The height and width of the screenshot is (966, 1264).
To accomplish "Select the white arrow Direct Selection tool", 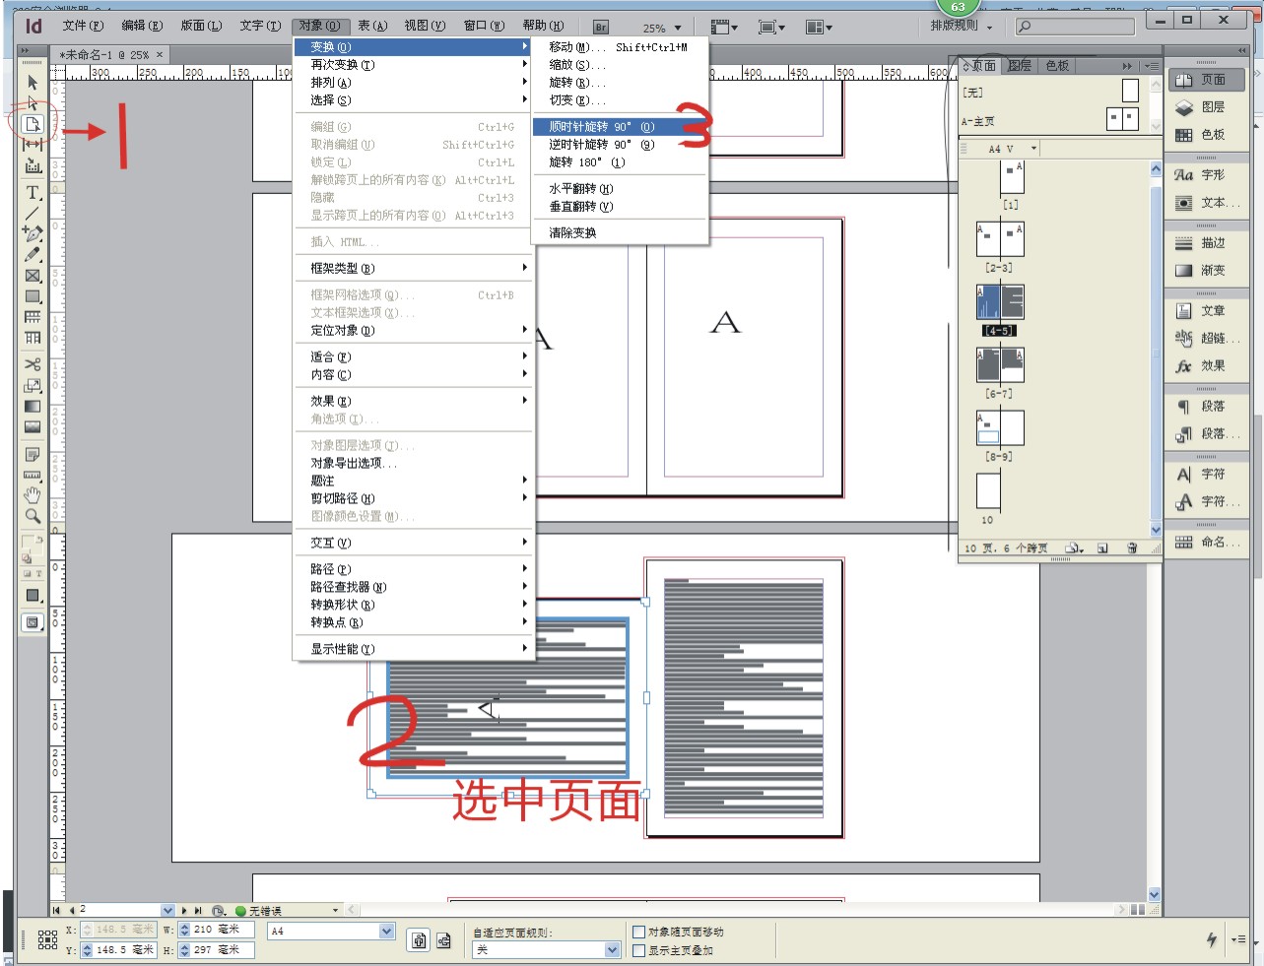I will click(33, 102).
